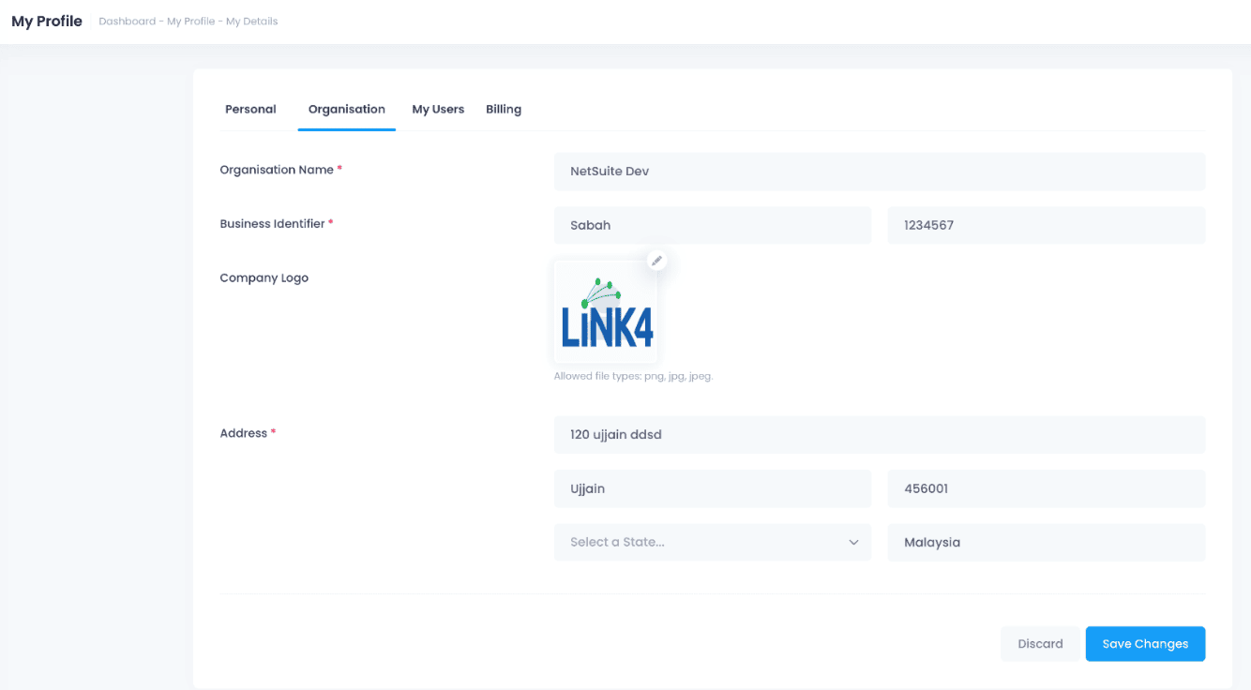
Task: Select the country field showing Malaysia
Action: tap(1046, 542)
